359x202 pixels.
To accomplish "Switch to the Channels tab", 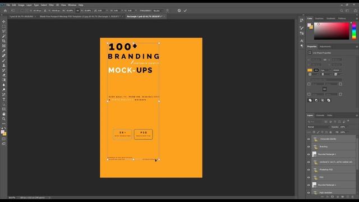I will pyautogui.click(x=320, y=116).
